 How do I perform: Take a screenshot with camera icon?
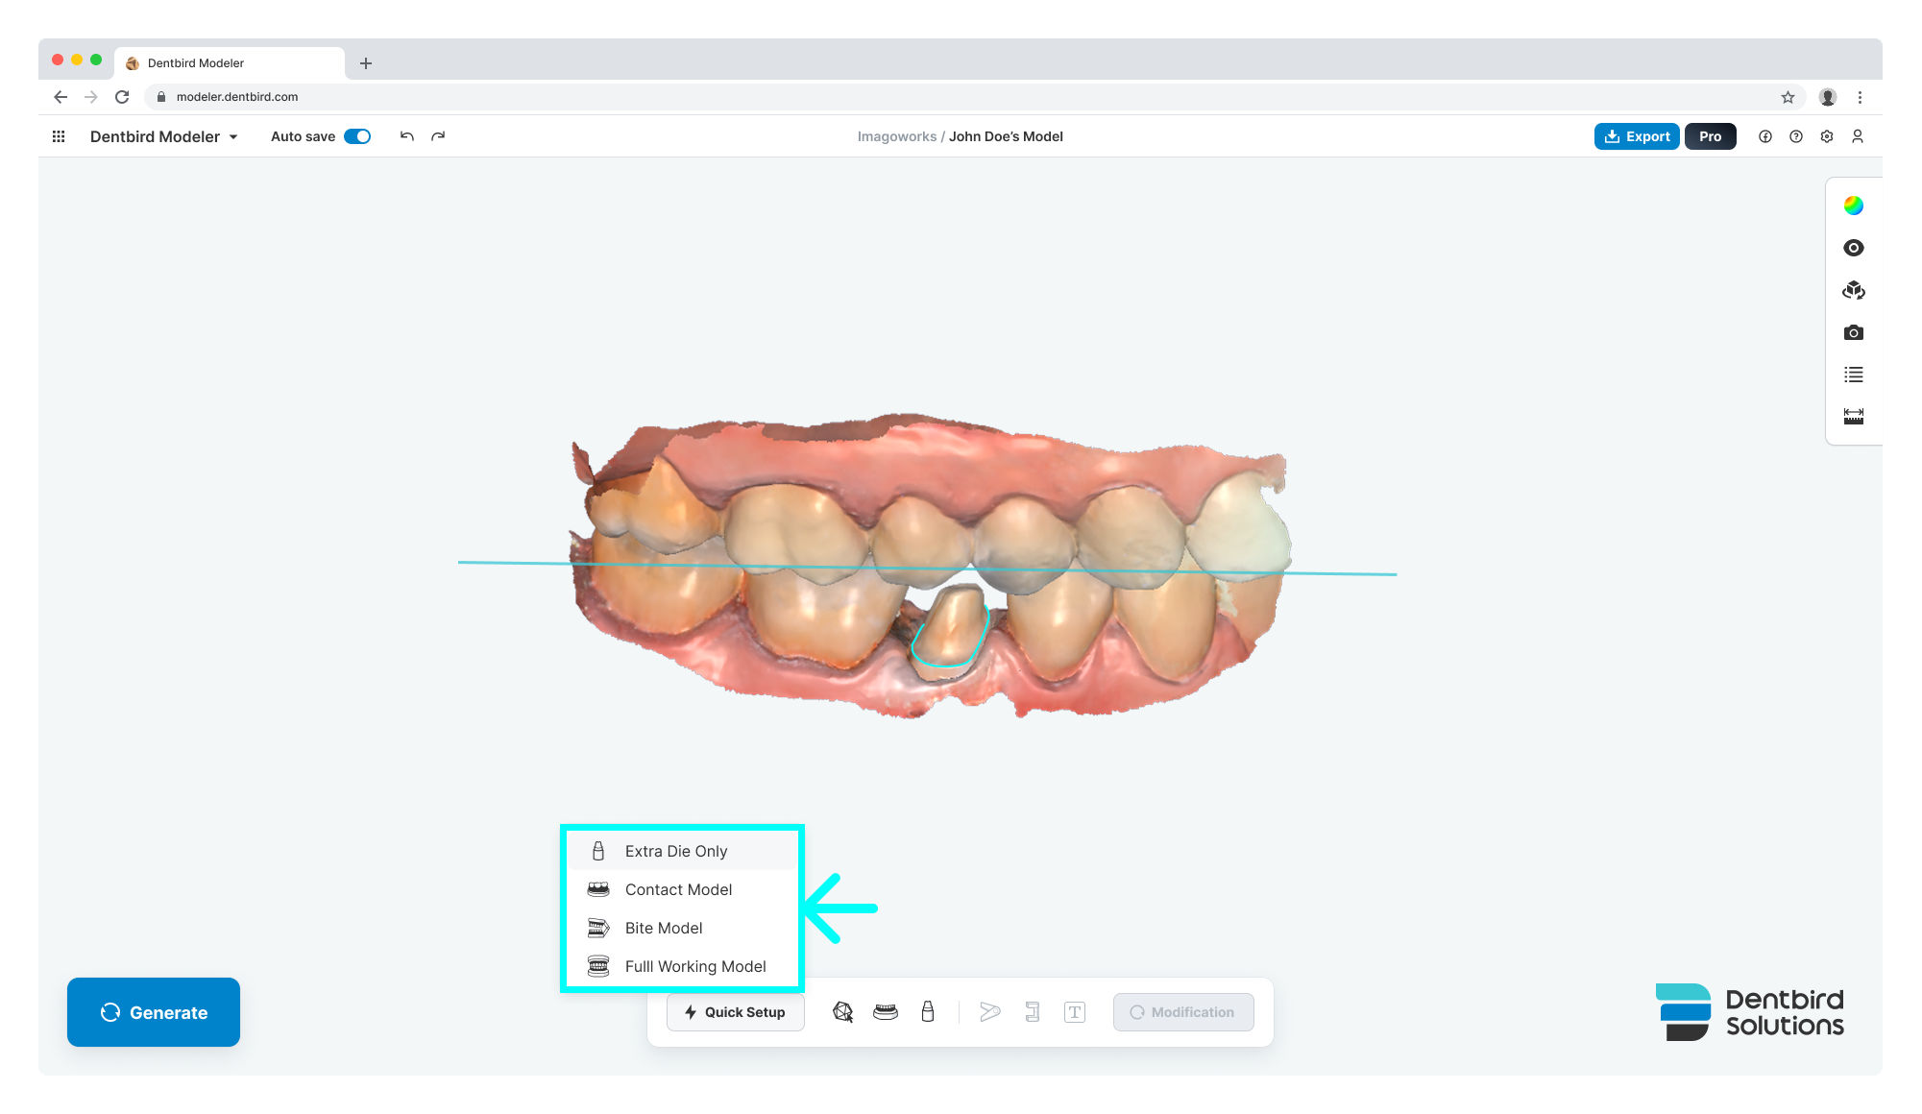coord(1853,332)
